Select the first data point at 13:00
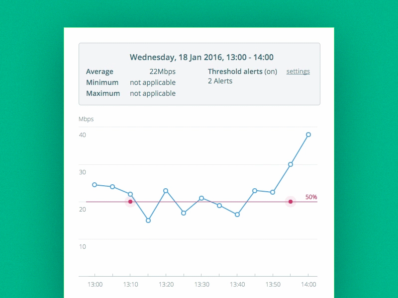Viewport: 398px width, 298px height. (94, 184)
